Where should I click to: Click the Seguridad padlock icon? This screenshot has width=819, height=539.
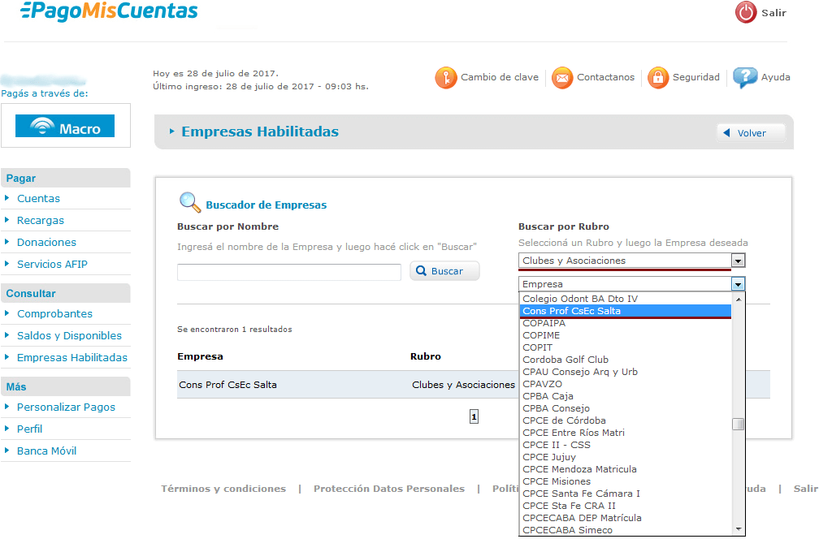tap(657, 78)
